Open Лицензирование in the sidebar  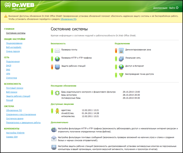pyautogui.click(x=14, y=43)
